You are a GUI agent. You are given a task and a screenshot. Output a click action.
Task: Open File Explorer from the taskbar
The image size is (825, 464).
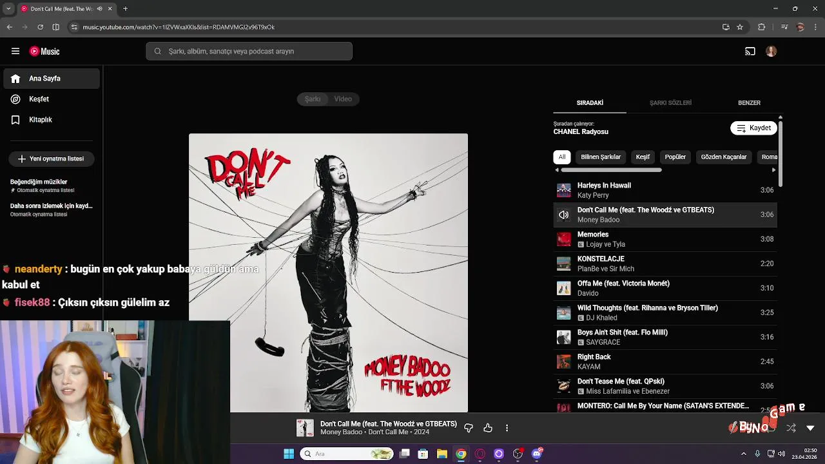pos(442,454)
